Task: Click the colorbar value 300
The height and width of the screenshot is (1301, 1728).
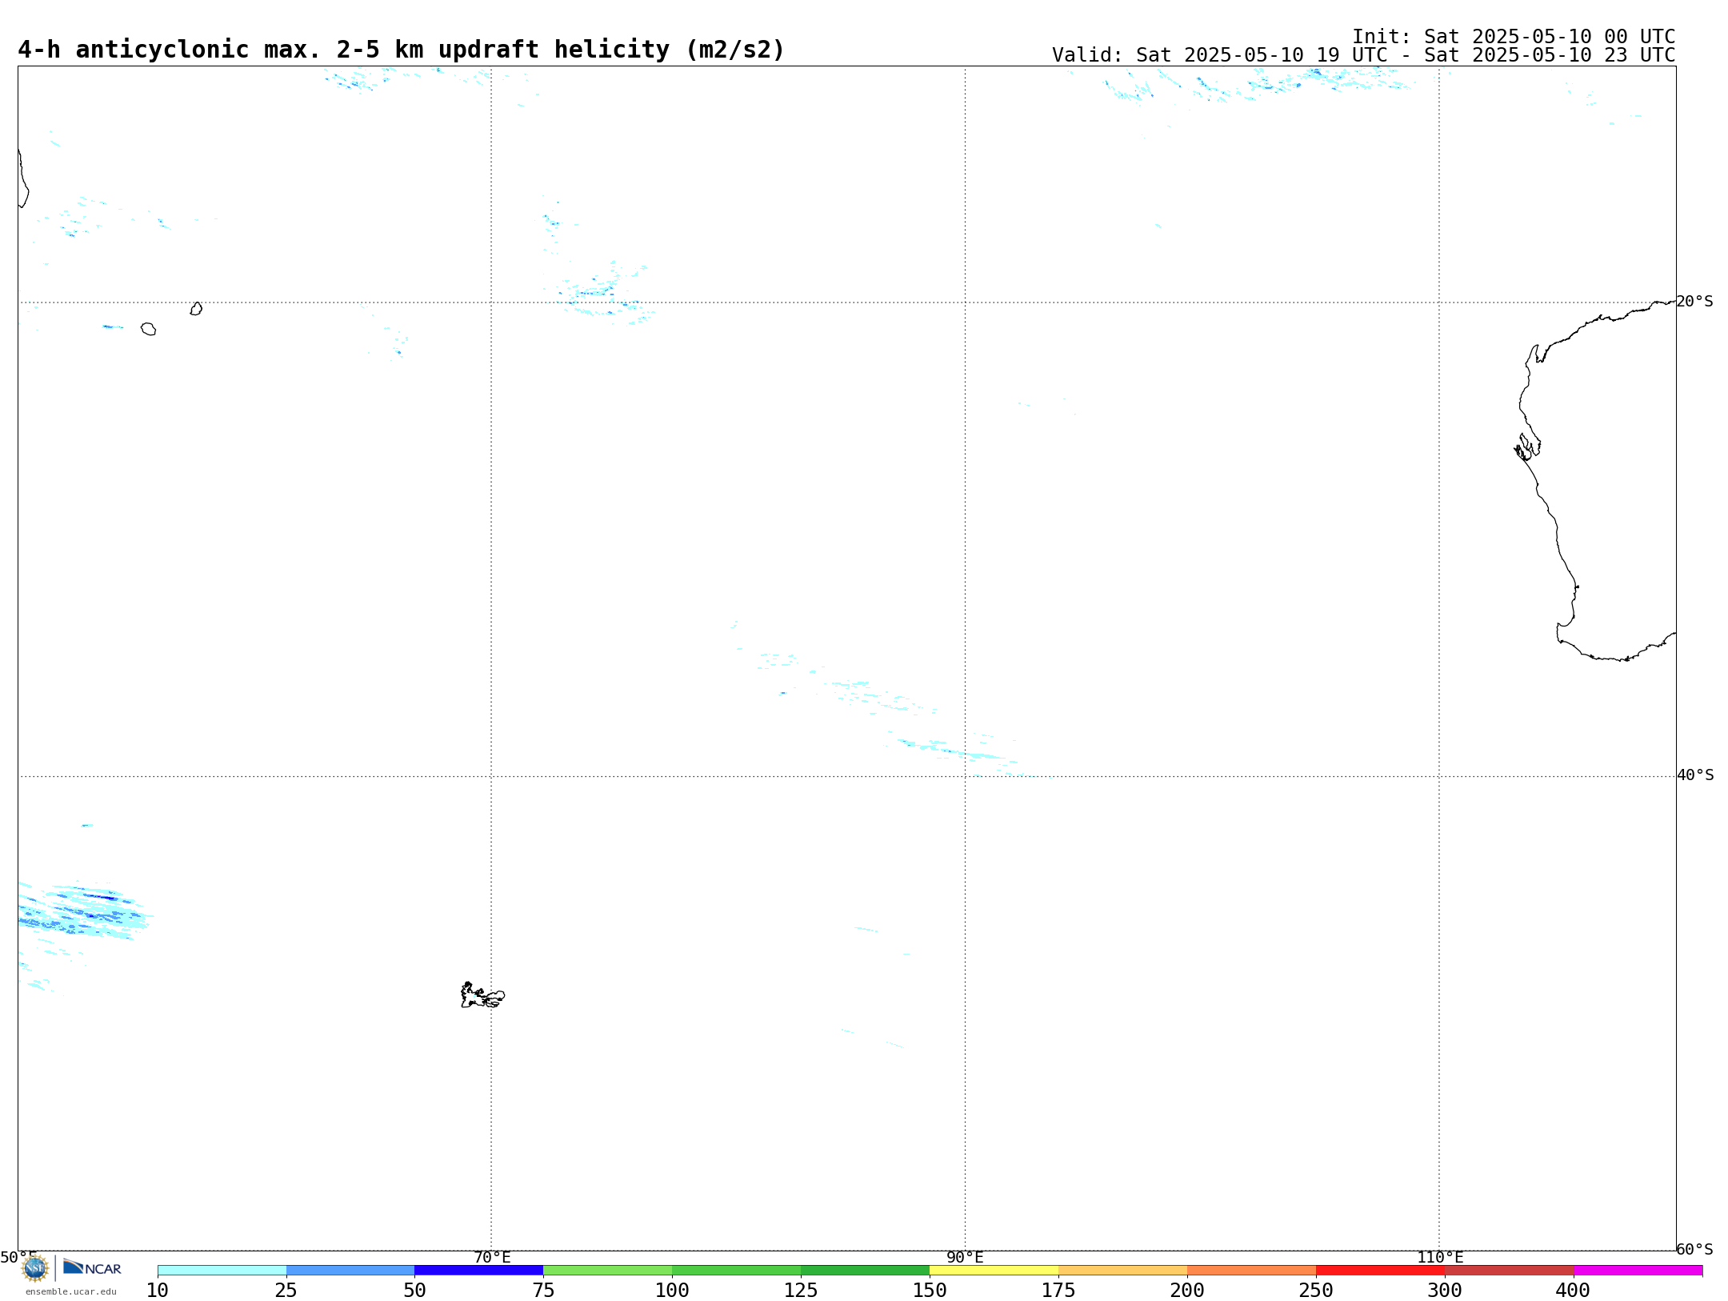Action: point(1445,1291)
